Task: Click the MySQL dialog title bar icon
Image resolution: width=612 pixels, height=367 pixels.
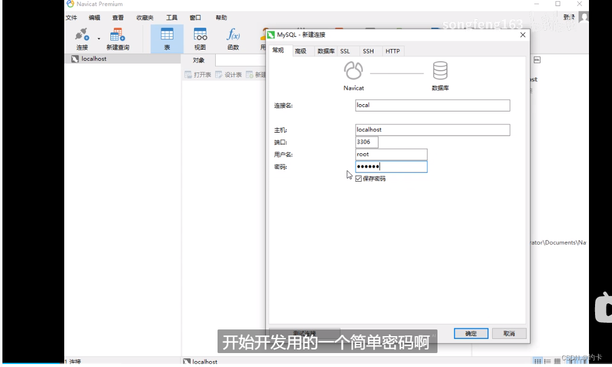Action: click(x=271, y=35)
